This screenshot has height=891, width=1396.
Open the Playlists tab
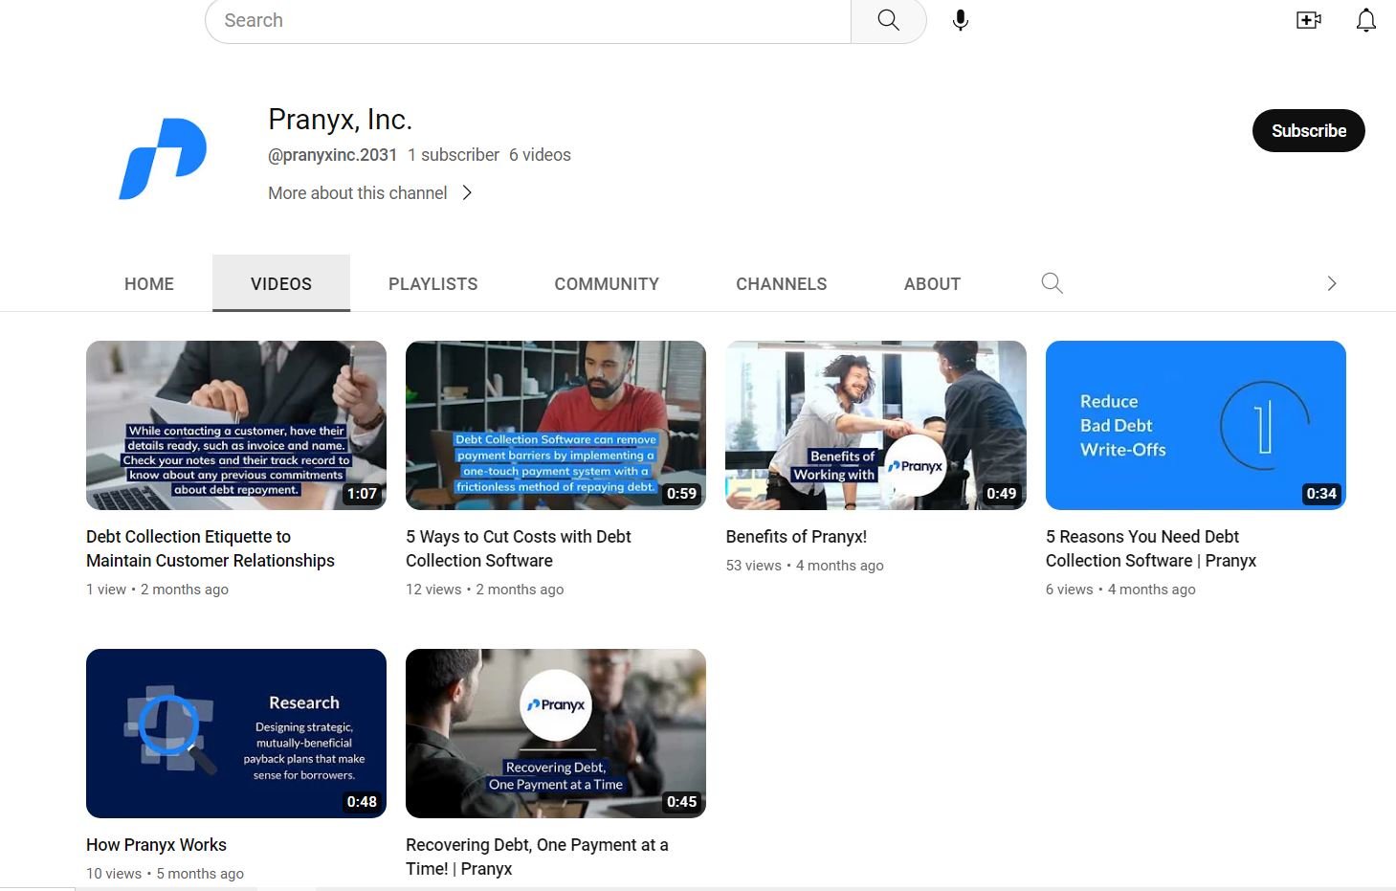pos(432,284)
